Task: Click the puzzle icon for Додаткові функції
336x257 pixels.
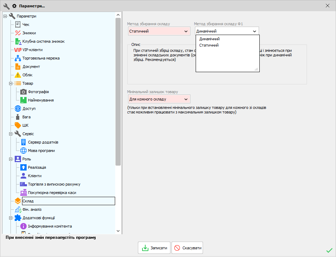Action: click(18, 218)
